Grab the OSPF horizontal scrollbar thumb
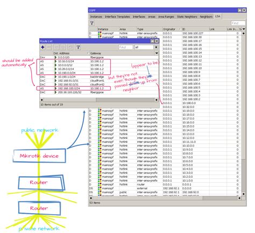Screen dimensions: 255x233 coord(147,198)
